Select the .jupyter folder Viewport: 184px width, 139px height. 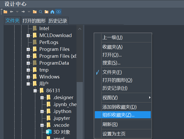click(x=62, y=118)
